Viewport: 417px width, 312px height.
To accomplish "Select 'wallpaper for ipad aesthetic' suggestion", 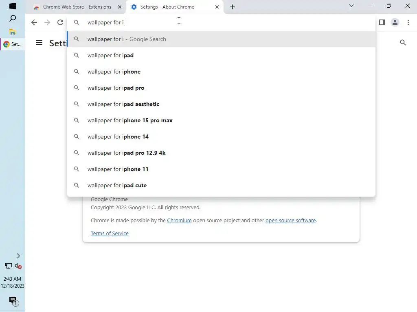I will coord(221,104).
